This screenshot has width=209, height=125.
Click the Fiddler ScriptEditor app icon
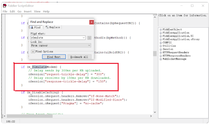point(5,6)
